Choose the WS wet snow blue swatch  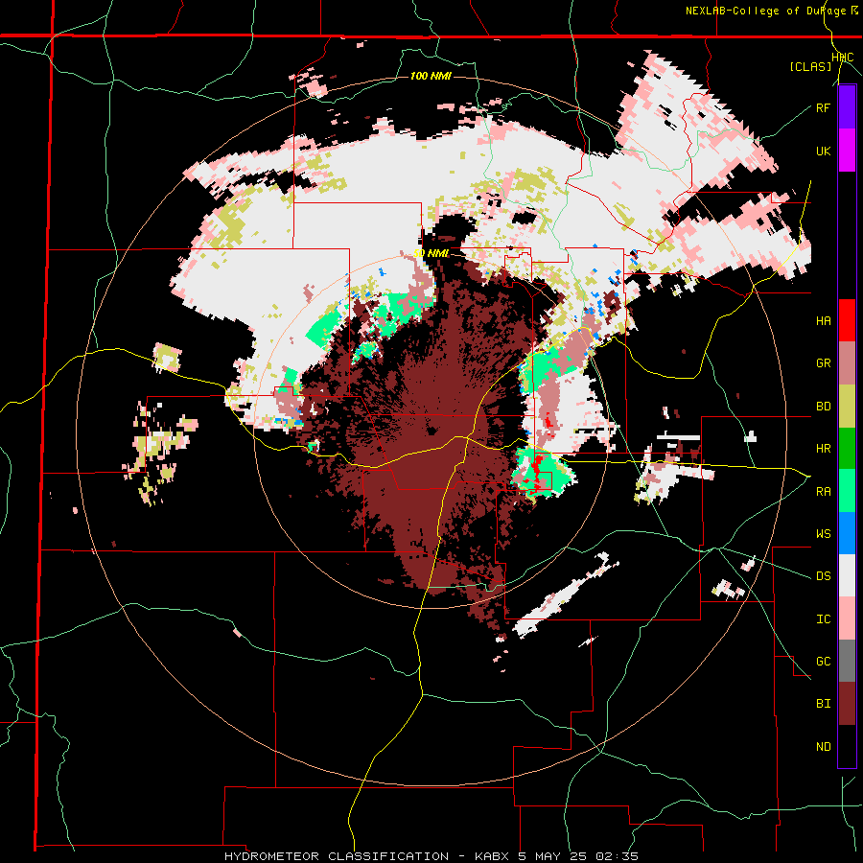coord(847,533)
